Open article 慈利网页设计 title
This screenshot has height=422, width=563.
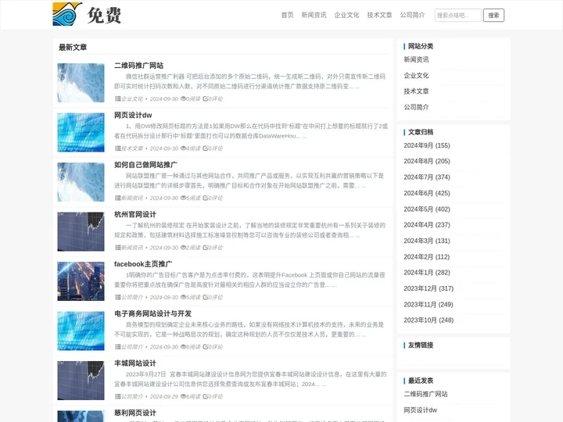click(135, 413)
